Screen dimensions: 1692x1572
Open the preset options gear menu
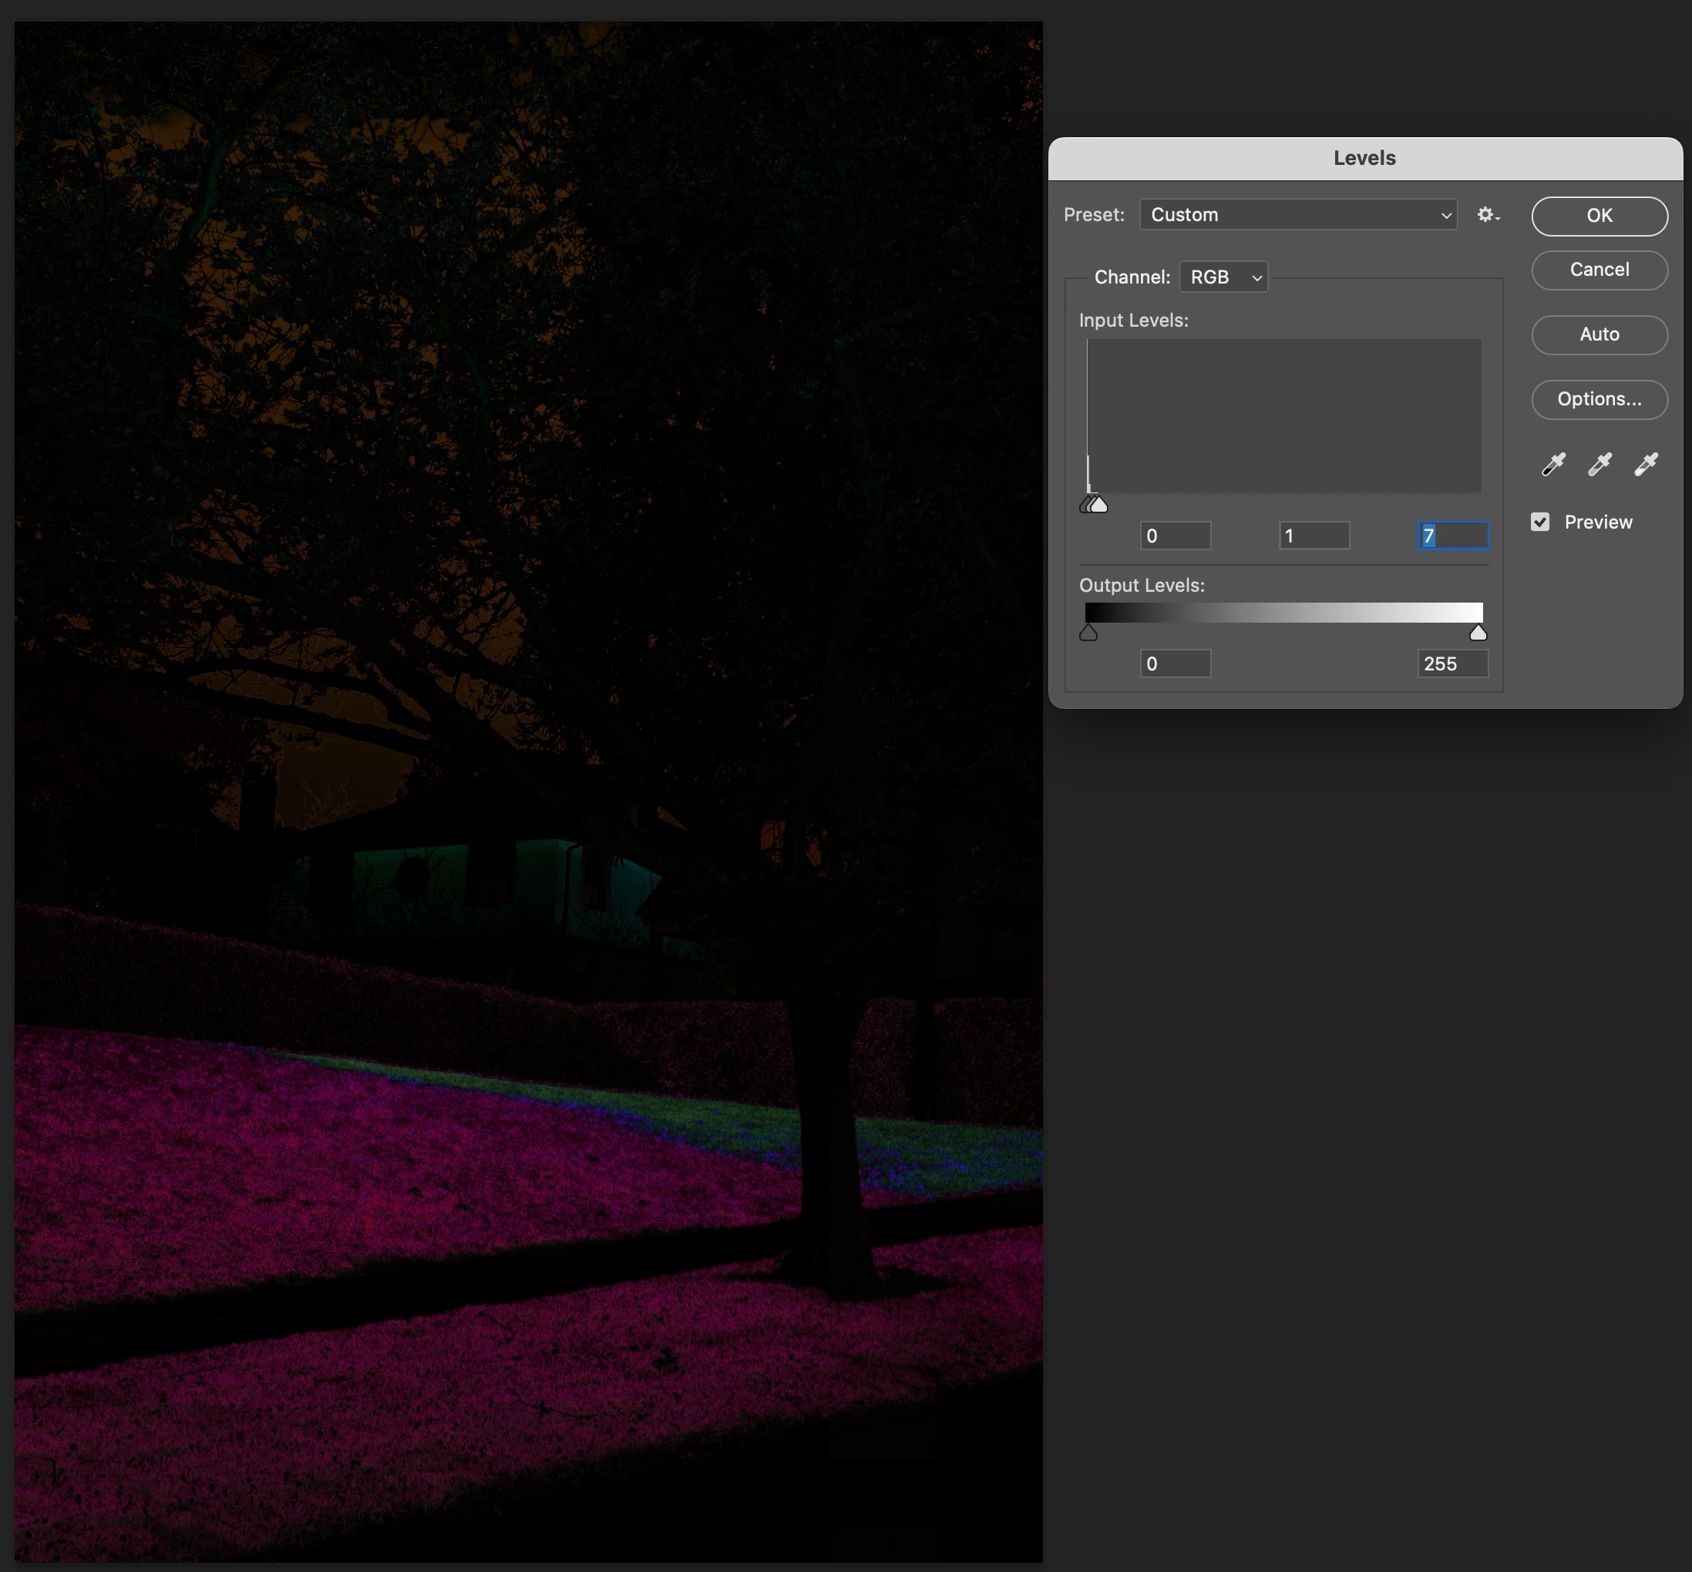pyautogui.click(x=1487, y=215)
